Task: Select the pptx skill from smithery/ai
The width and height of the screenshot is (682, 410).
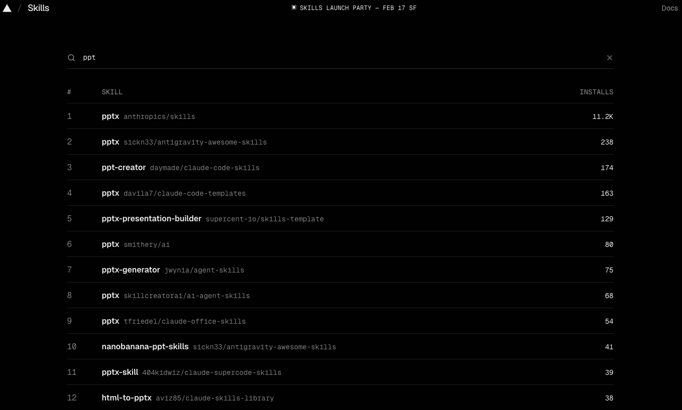Action: (340, 244)
